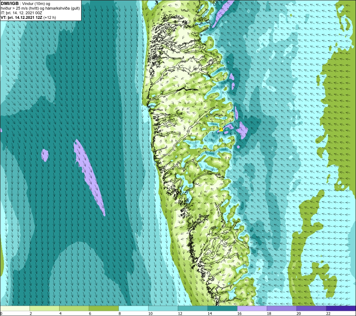Click the legend scale label '14'
This screenshot has height=316, width=356.
[x=210, y=314]
